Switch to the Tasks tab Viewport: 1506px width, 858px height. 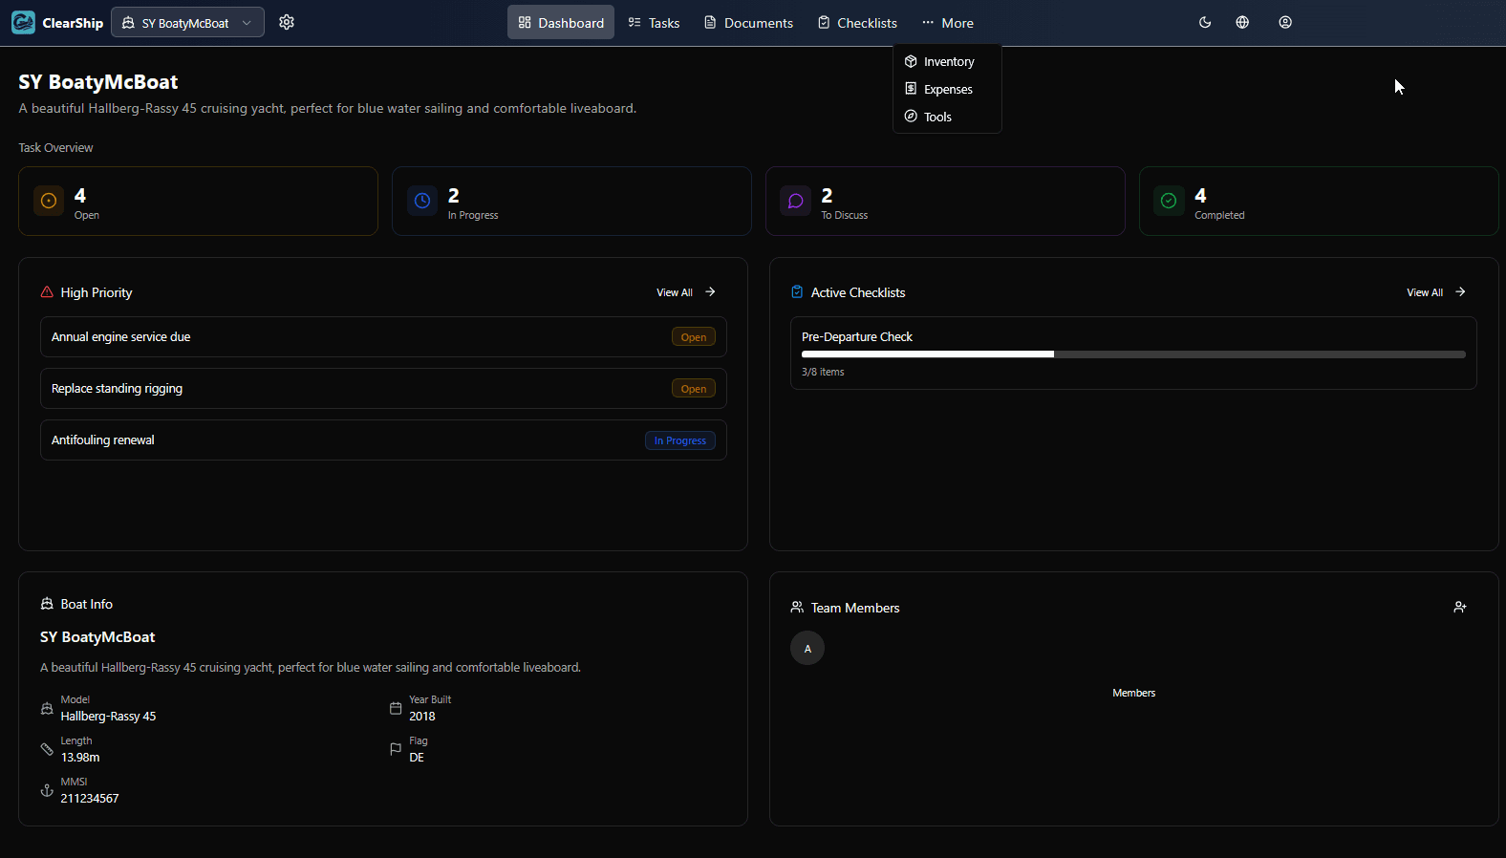click(654, 22)
